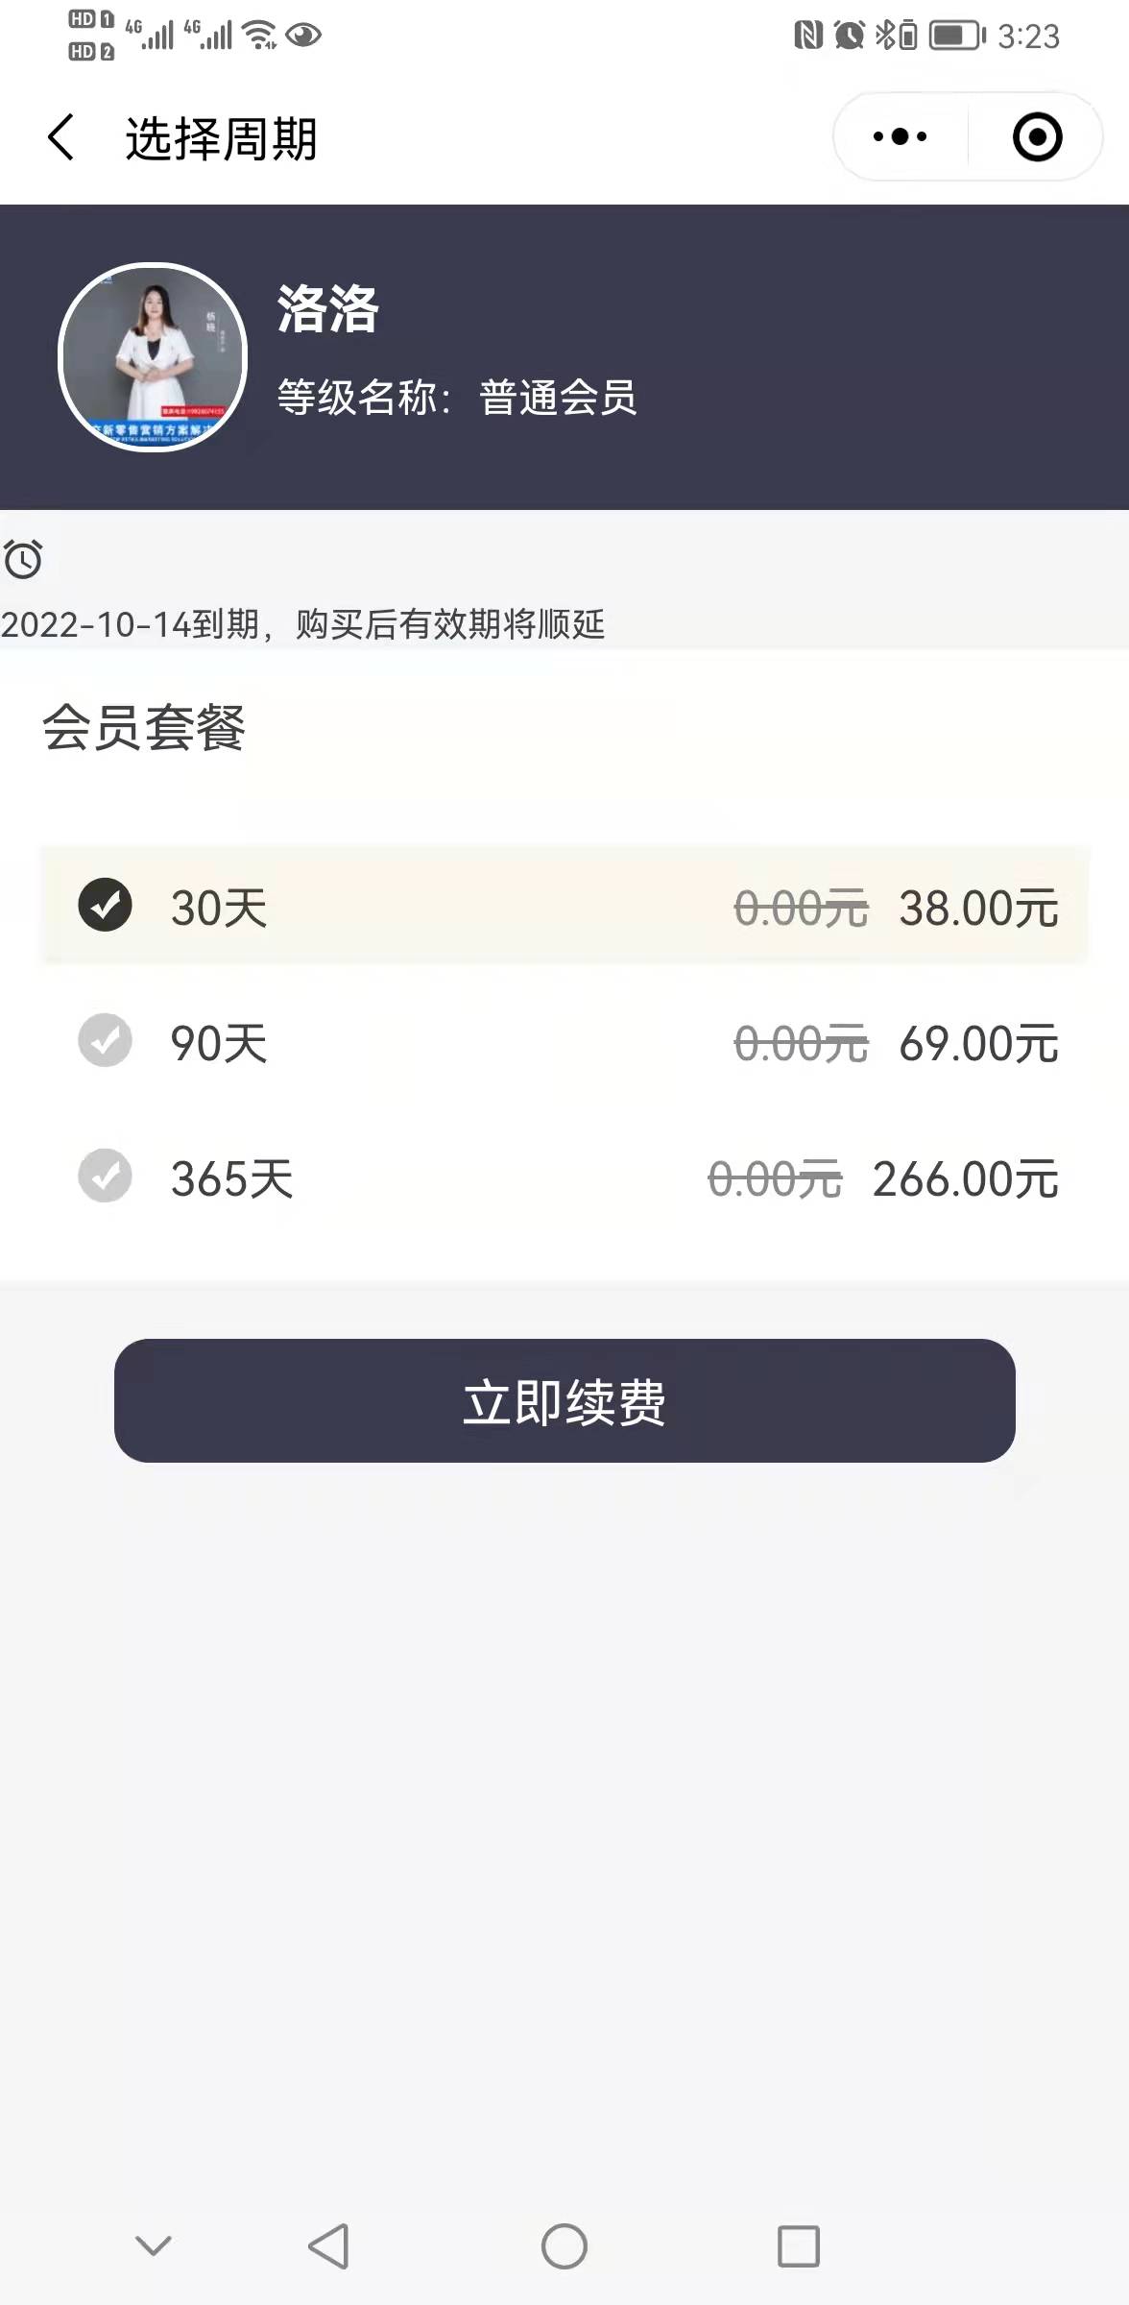Screen dimensions: 1129x2305
Task: Tap 洛洛 profile avatar picture
Action: [153, 357]
